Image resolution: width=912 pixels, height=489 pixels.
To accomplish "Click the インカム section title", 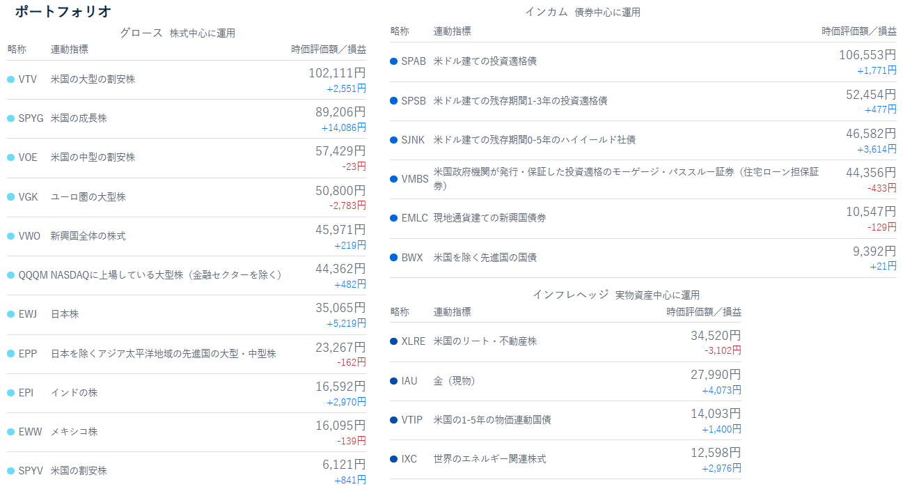I will pyautogui.click(x=547, y=12).
